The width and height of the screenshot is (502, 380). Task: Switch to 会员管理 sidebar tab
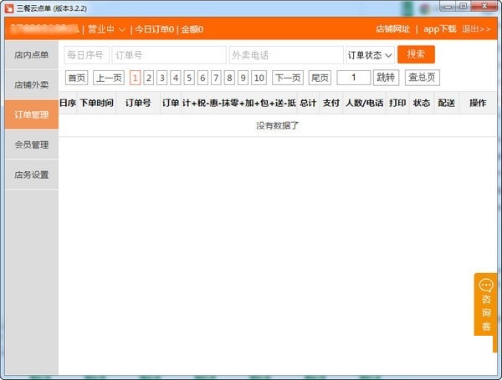tap(31, 144)
